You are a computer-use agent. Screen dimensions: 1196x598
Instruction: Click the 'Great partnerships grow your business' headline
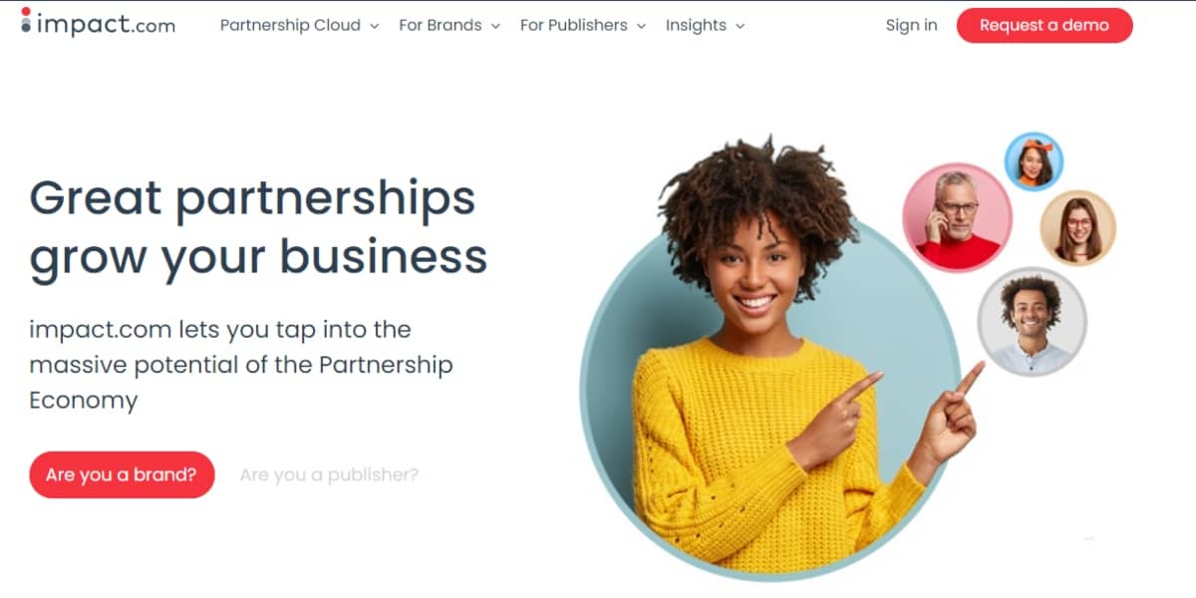click(258, 226)
